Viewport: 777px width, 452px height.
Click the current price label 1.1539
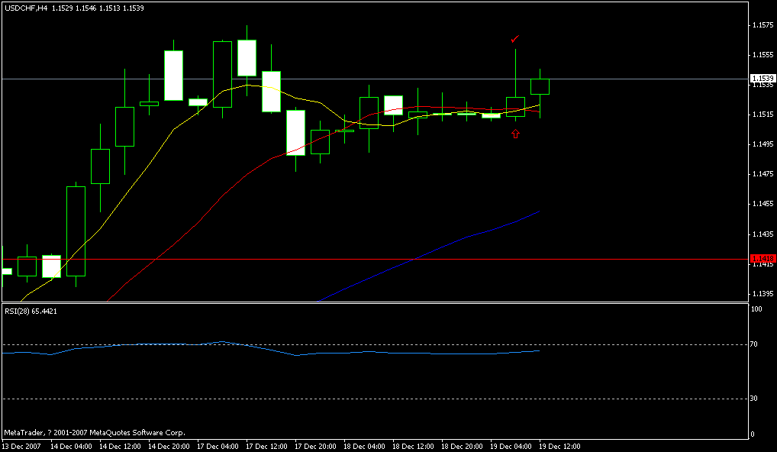coord(762,79)
